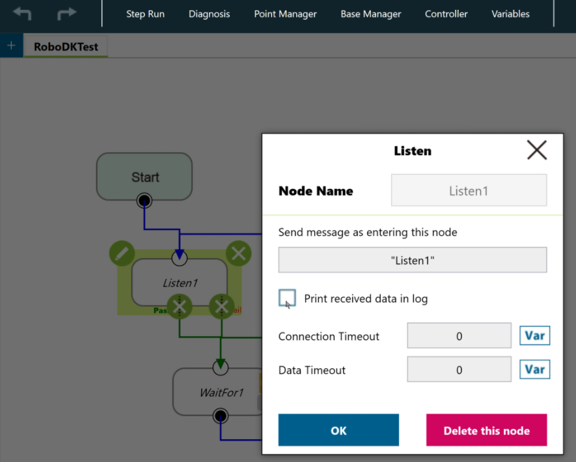Click the plus icon to add project

(x=10, y=46)
